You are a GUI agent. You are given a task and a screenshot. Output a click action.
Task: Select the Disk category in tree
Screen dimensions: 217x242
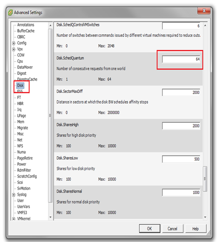click(x=20, y=85)
